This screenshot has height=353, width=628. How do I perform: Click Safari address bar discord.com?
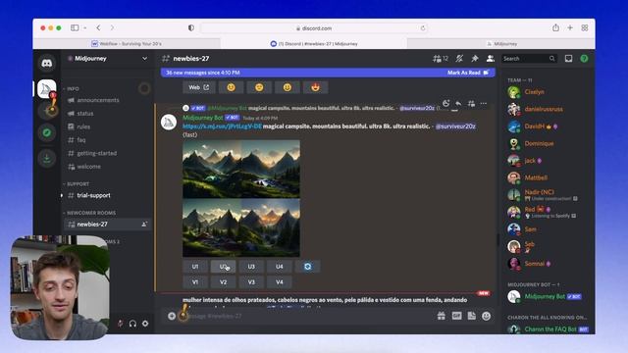tap(314, 28)
